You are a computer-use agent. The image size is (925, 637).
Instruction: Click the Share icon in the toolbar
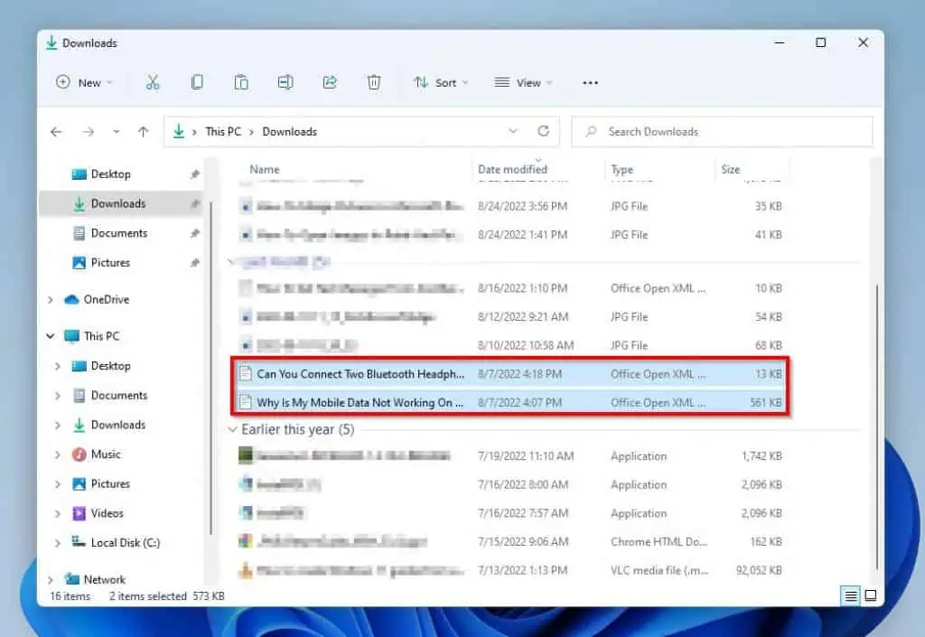click(330, 82)
